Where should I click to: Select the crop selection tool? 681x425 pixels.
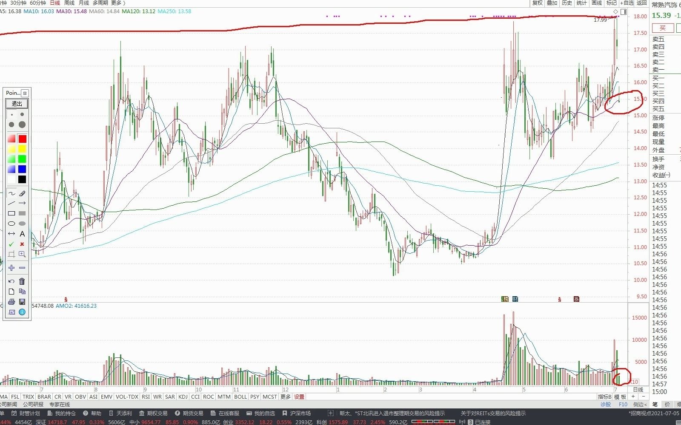tap(11, 254)
